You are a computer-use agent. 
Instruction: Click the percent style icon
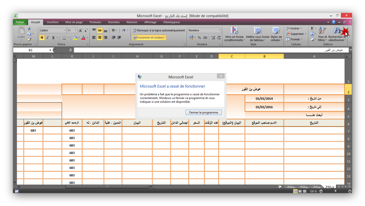pos(199,38)
